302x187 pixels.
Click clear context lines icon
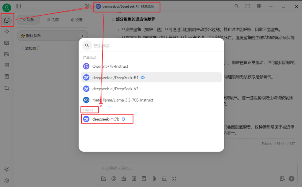pyautogui.click(x=164, y=179)
